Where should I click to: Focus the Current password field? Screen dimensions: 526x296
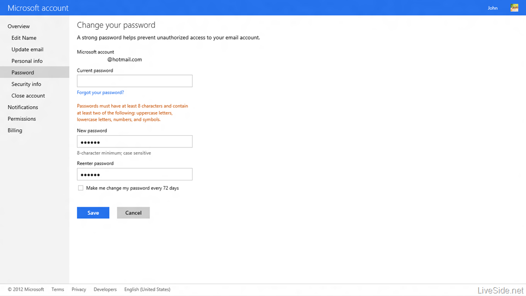pyautogui.click(x=135, y=81)
